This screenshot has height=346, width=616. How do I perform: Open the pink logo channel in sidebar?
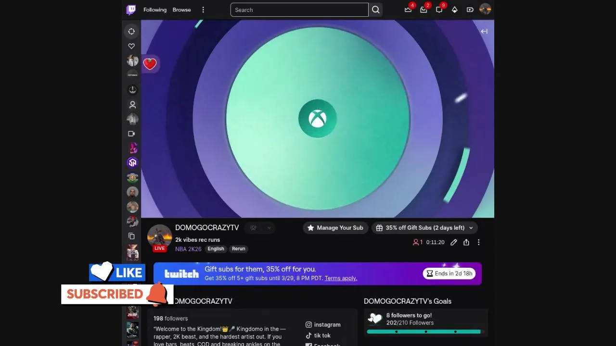point(132,148)
